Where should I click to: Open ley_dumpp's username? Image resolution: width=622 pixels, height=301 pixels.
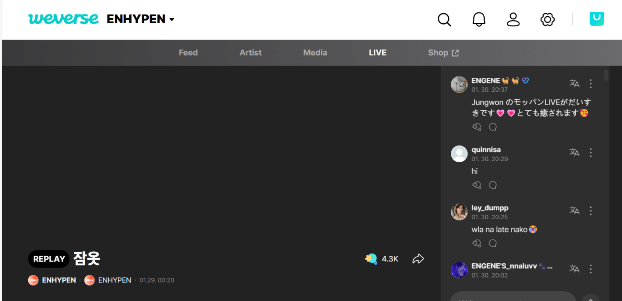tap(490, 208)
